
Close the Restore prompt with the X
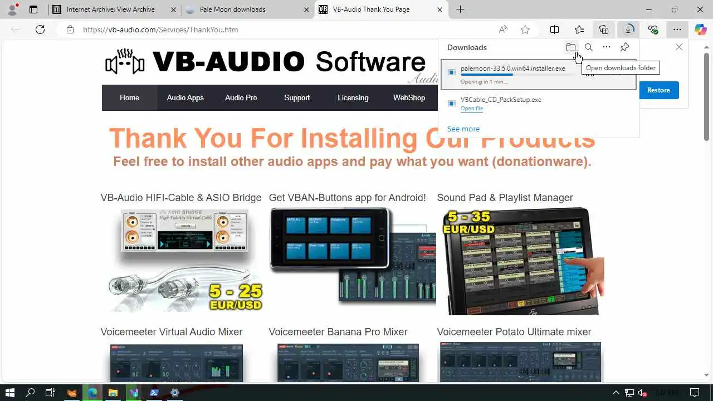tap(679, 47)
